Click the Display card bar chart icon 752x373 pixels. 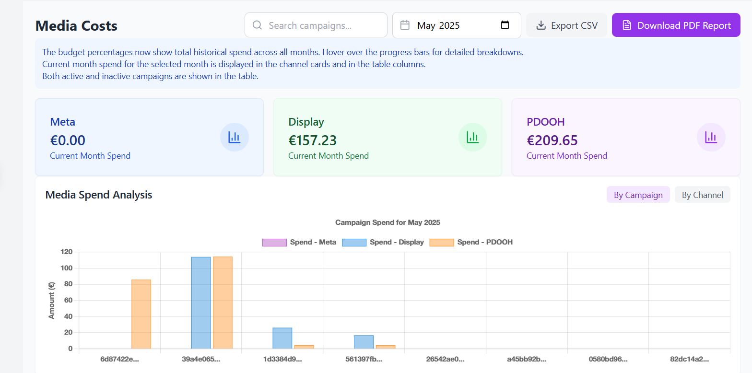(473, 137)
